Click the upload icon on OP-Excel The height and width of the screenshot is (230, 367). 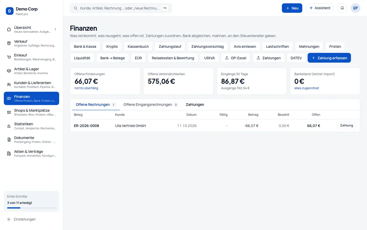(x=227, y=58)
